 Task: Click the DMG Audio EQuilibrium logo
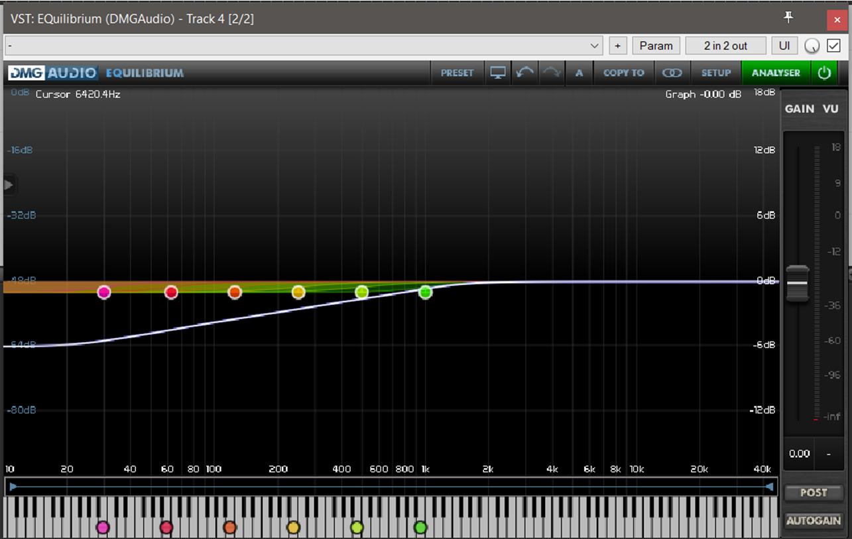coord(96,73)
